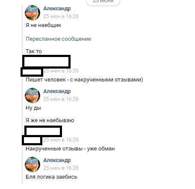Select the 'Накрученные отзывы - уже обман' message
Viewport: 195px width, 189px height.
tap(70, 149)
